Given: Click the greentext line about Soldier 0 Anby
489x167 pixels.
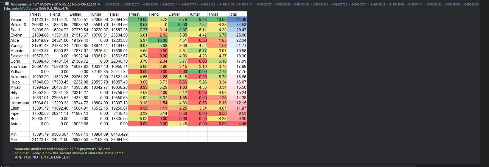Looking at the screenshot, I should [69, 153].
